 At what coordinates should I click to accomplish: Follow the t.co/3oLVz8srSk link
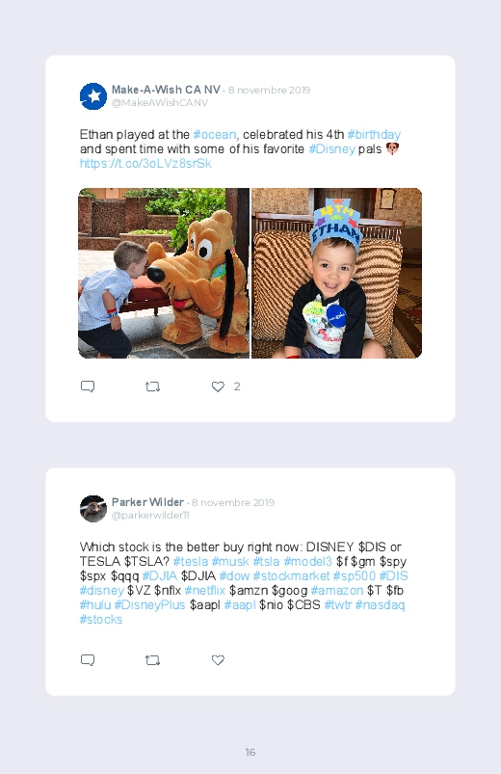tap(145, 164)
